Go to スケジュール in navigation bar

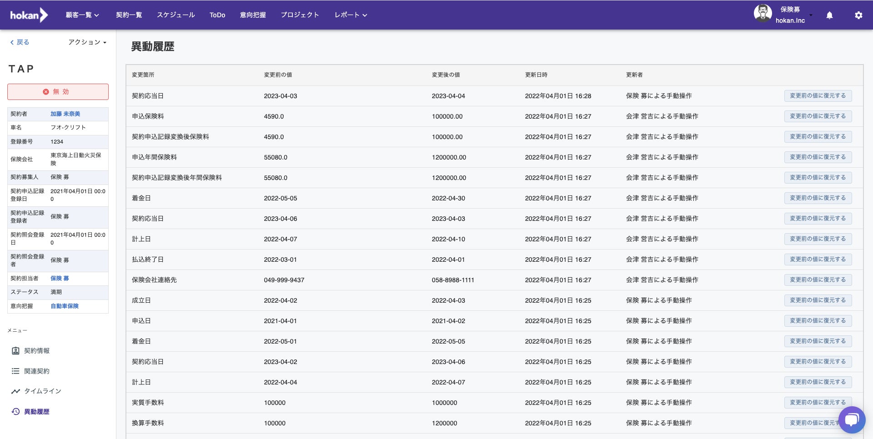[176, 15]
